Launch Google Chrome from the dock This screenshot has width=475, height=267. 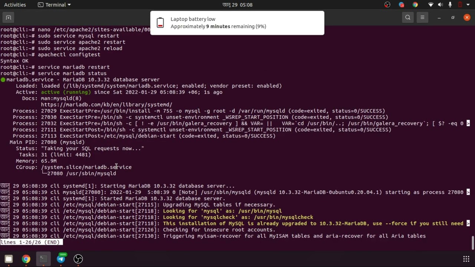pyautogui.click(x=26, y=259)
